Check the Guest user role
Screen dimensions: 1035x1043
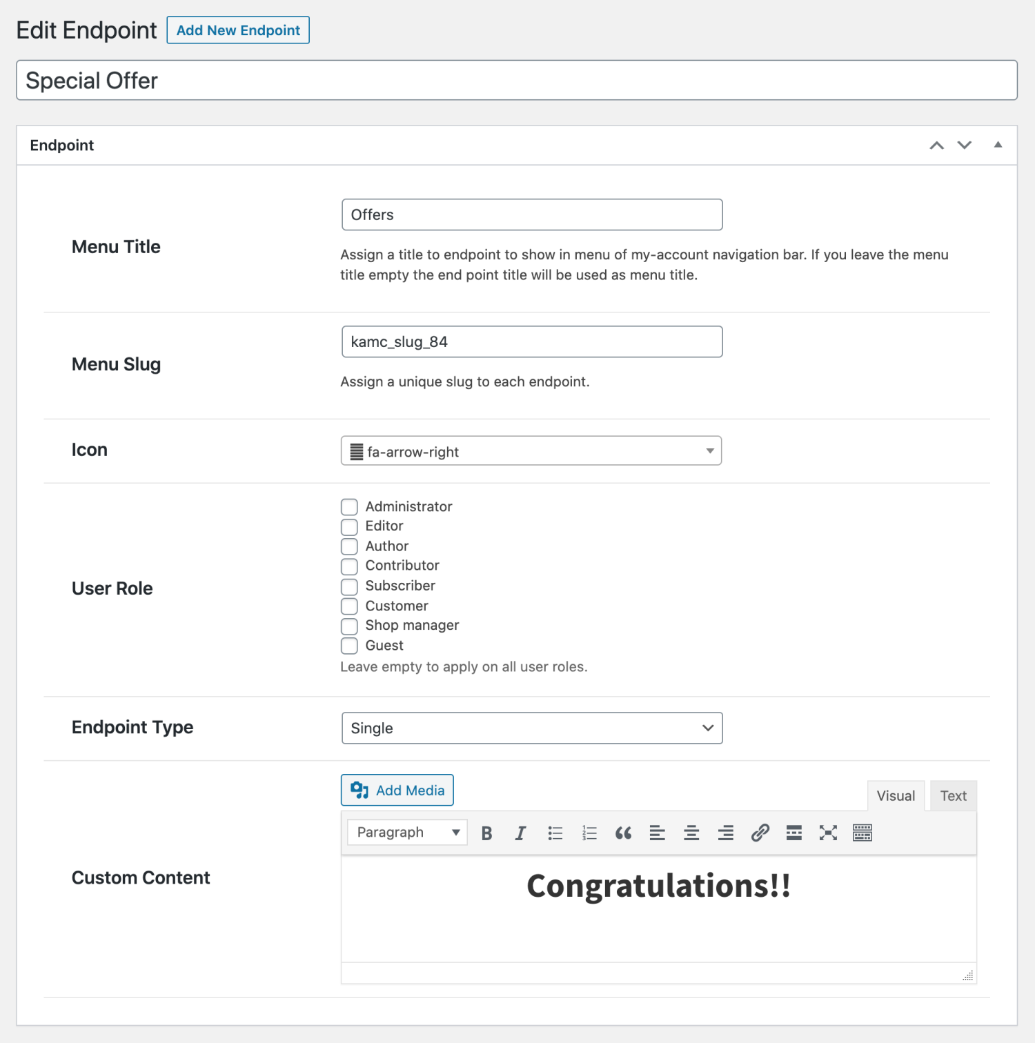point(349,646)
